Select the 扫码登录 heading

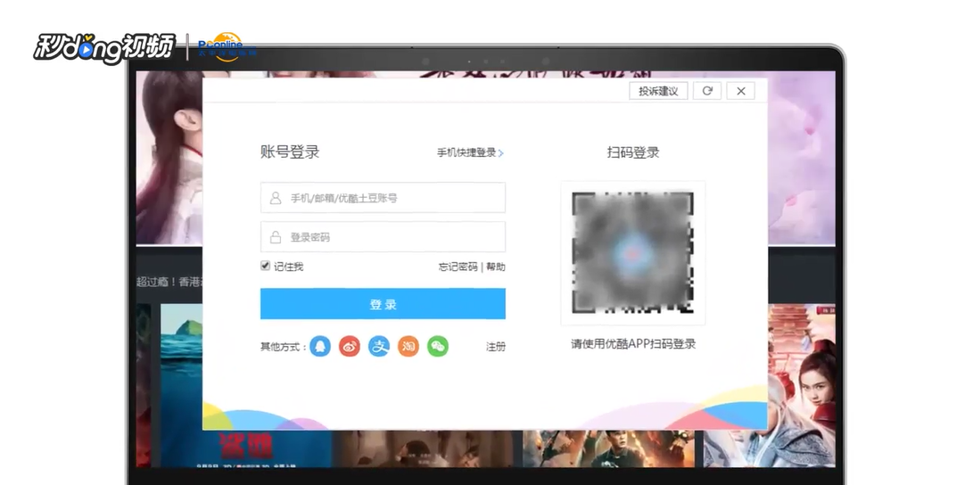pyautogui.click(x=633, y=152)
